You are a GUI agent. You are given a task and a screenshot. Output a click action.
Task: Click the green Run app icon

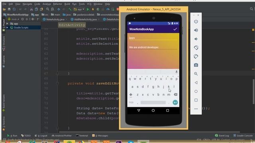88,10
